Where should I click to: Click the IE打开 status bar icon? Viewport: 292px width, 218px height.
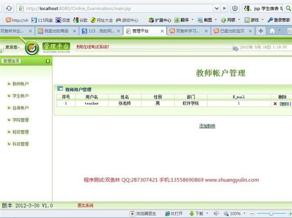coord(168,214)
